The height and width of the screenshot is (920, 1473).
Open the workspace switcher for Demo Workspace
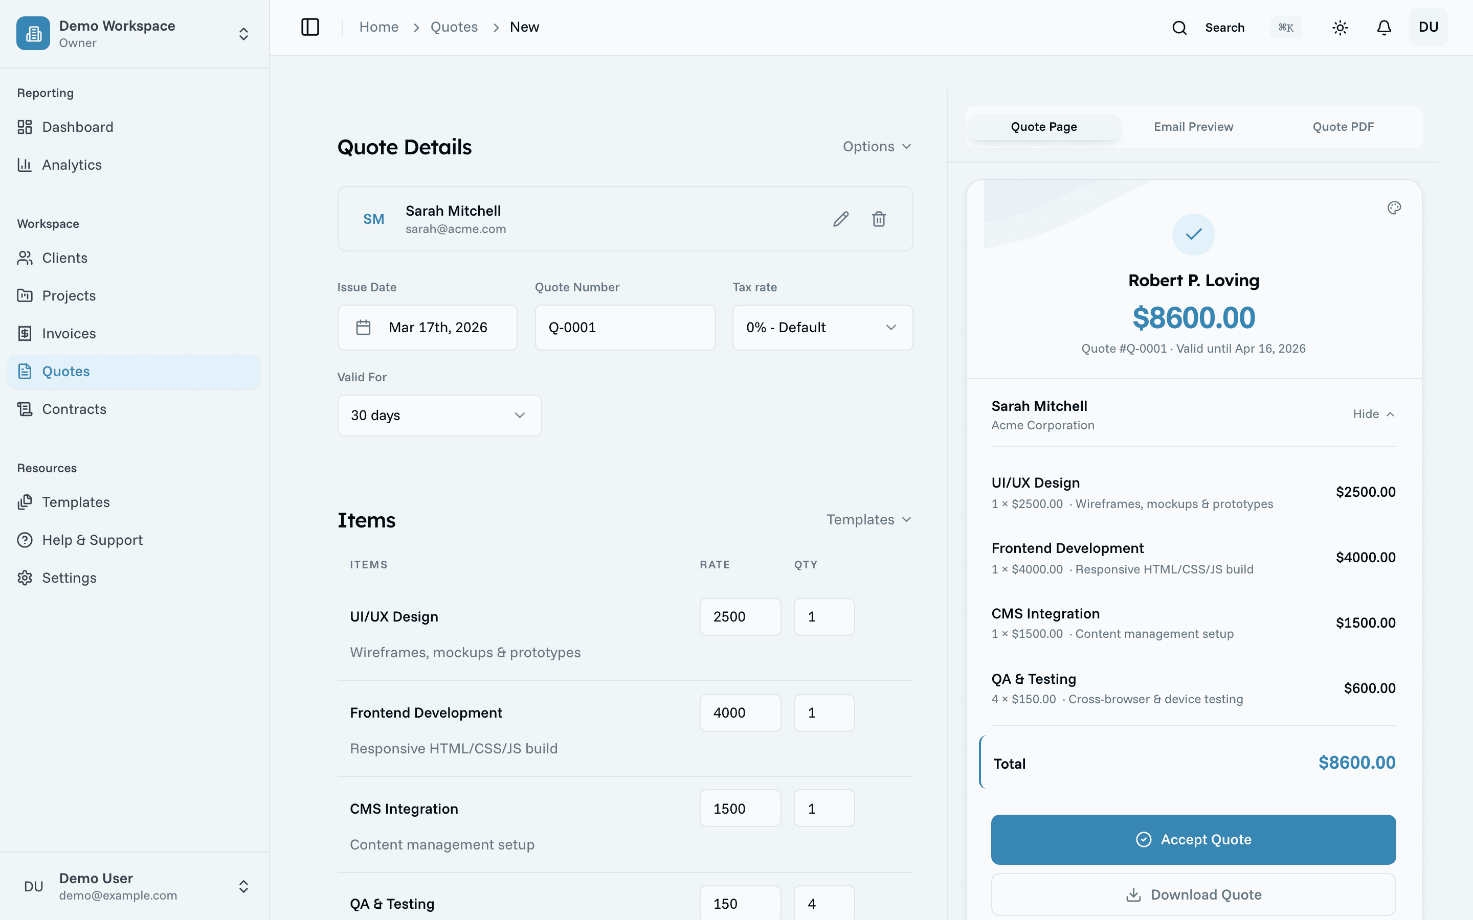point(243,33)
